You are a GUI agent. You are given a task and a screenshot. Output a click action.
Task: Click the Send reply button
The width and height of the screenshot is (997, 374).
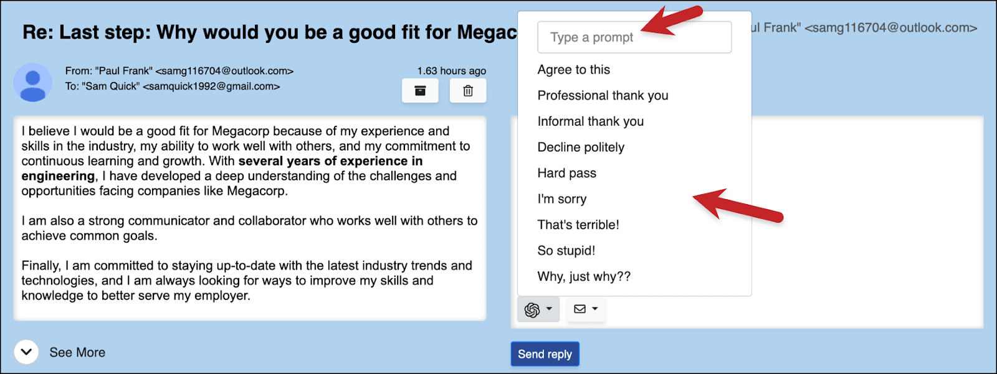point(545,354)
